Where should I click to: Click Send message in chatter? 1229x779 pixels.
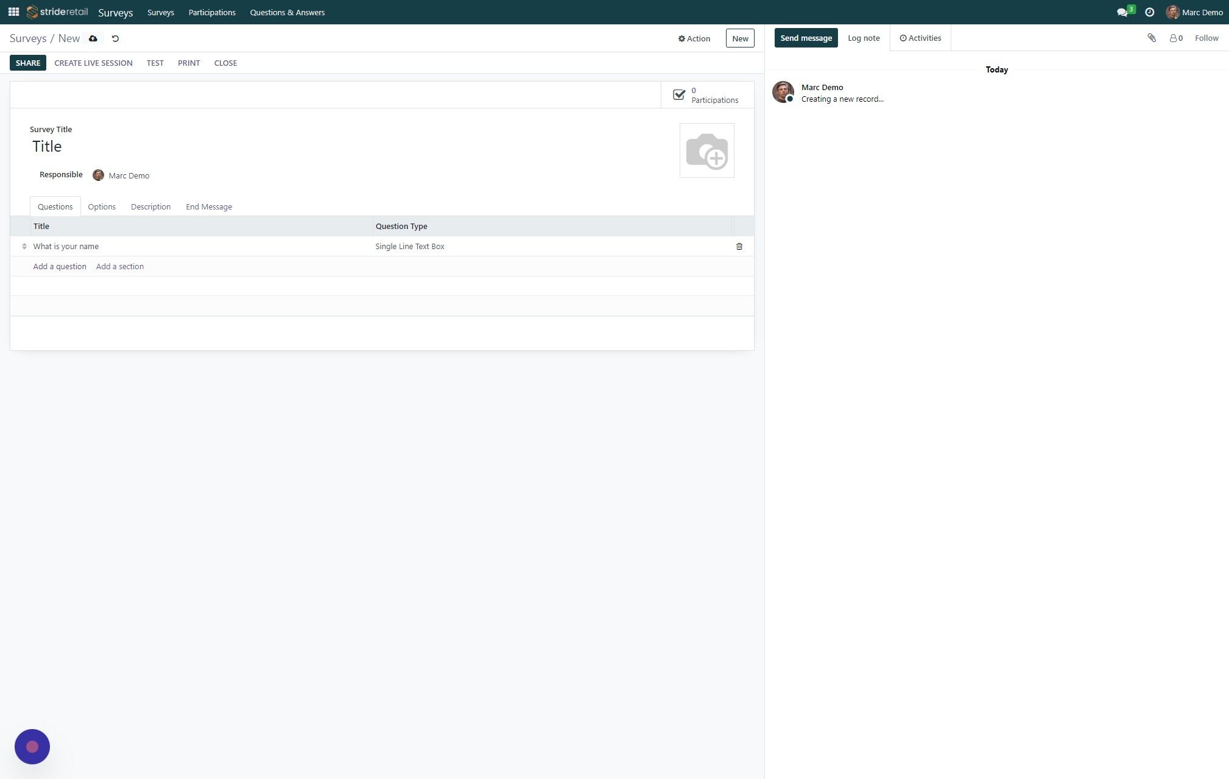[806, 38]
